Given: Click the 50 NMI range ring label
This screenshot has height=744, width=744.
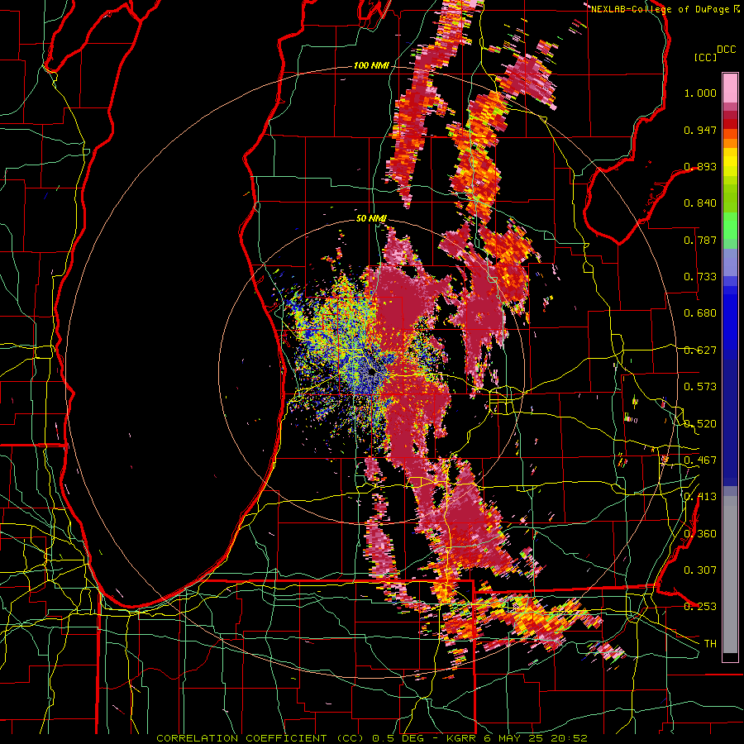Looking at the screenshot, I should (x=371, y=218).
